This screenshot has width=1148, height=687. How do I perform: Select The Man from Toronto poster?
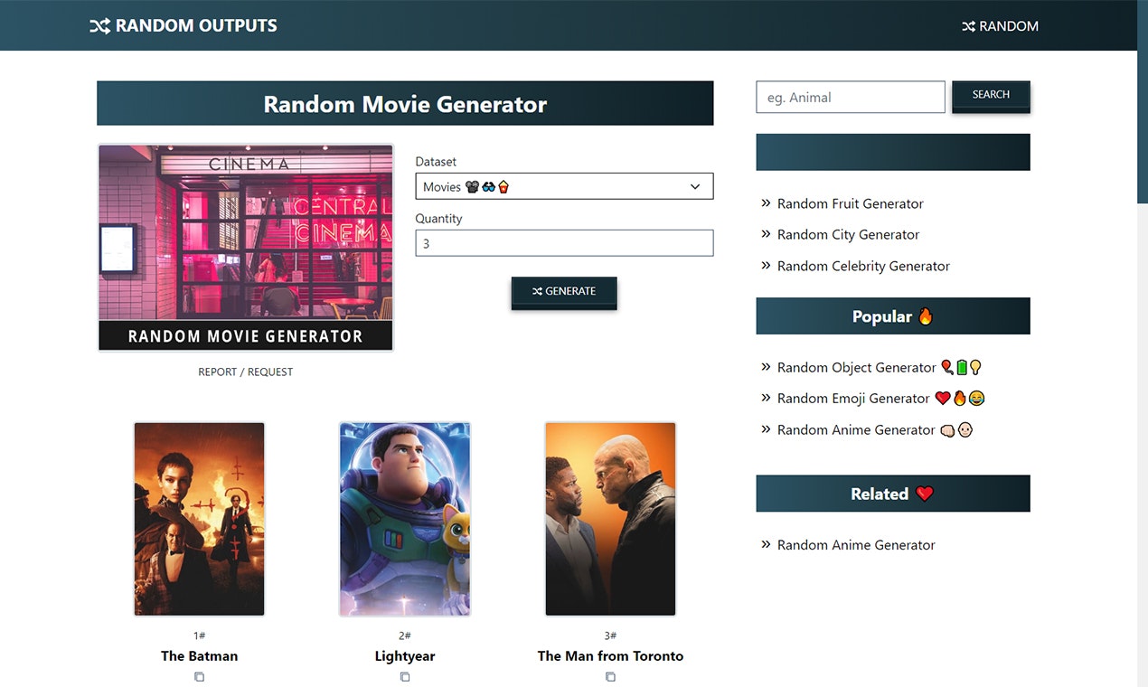tap(610, 519)
